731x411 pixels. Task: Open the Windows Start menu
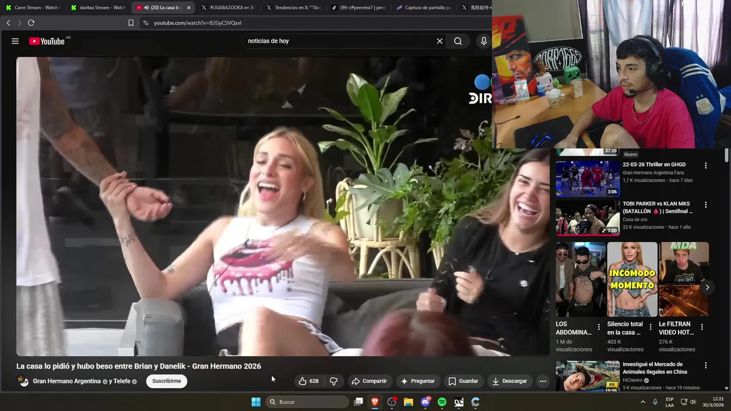point(256,402)
